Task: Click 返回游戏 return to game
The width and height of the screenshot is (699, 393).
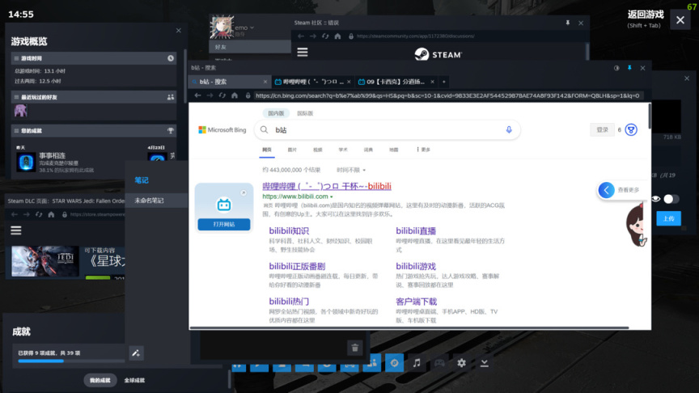Action: 646,15
